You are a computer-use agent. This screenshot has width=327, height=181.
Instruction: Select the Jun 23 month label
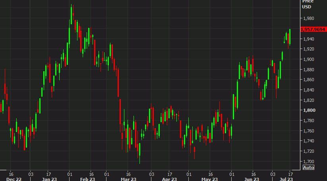[252, 179]
